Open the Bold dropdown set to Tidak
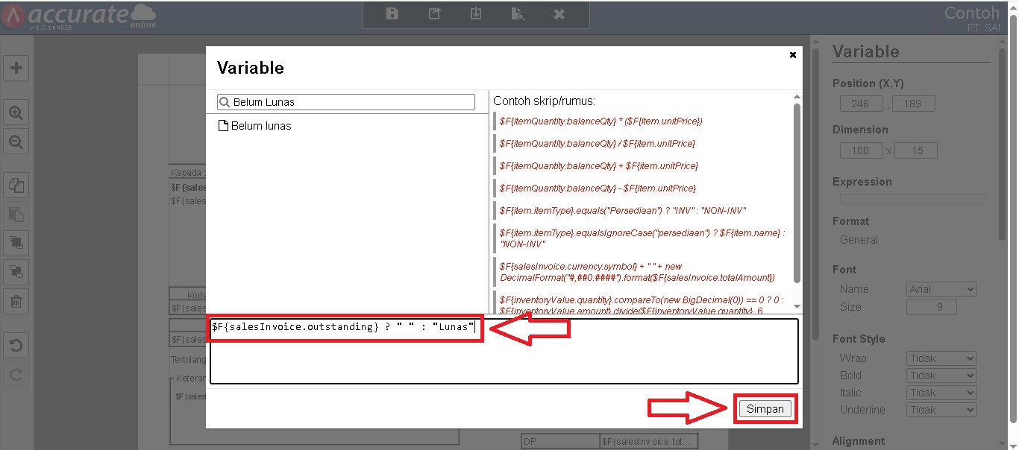1019x450 pixels. point(941,375)
